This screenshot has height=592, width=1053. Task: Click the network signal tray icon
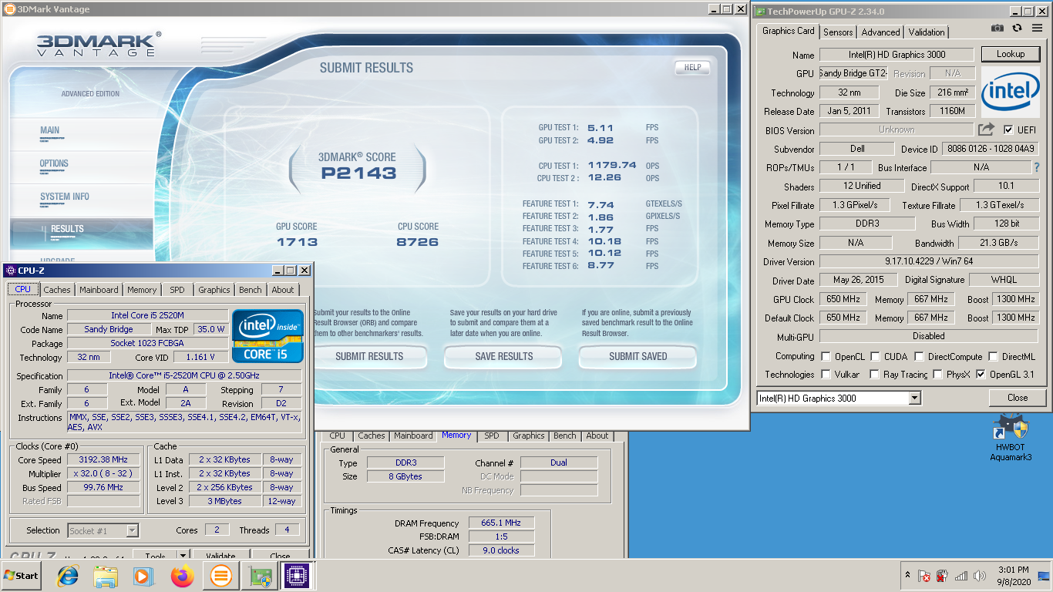(961, 576)
